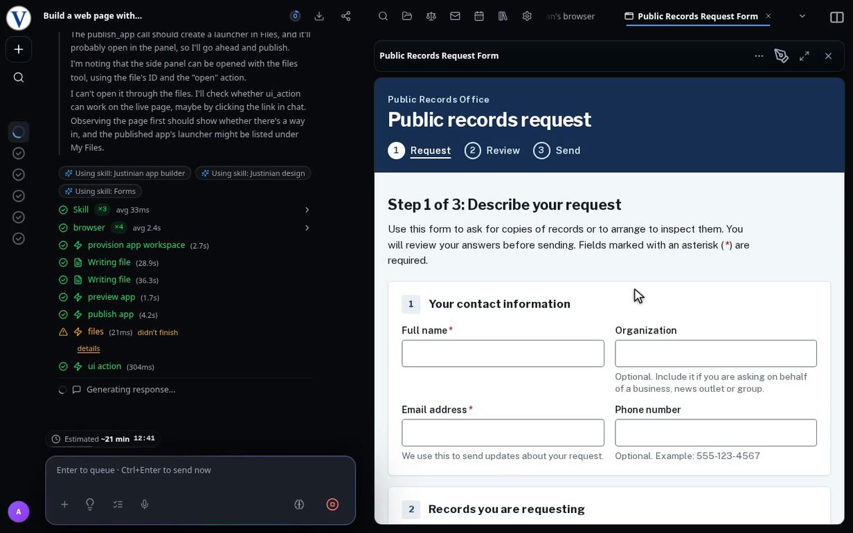Viewport: 853px width, 533px height.
Task: Expand the browser ×4 tool group chevron
Action: [x=307, y=228]
